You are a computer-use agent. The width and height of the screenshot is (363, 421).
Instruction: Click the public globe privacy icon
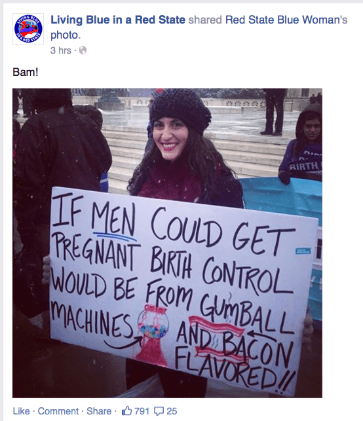83,50
